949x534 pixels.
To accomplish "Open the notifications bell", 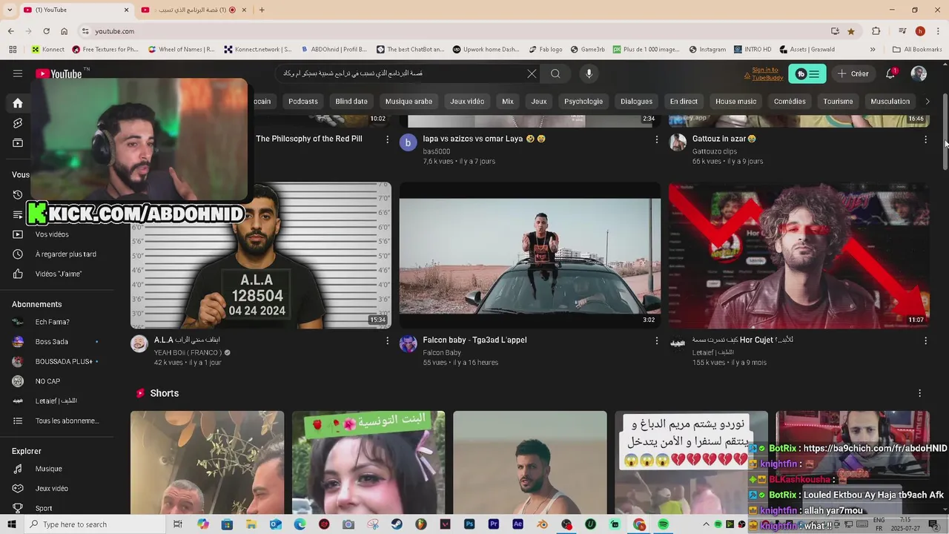I will coord(890,73).
